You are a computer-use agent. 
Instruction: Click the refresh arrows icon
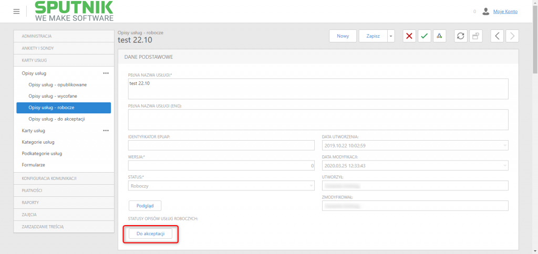click(x=461, y=36)
